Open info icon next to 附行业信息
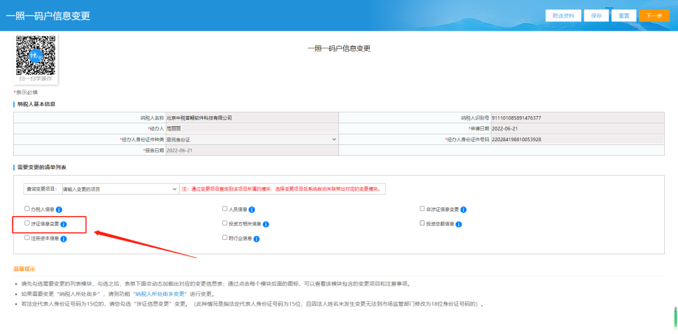 [256, 239]
